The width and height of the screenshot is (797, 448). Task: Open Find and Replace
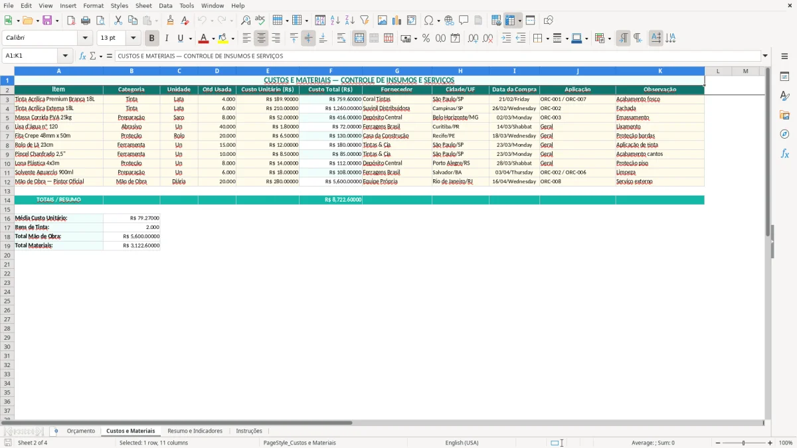click(246, 21)
